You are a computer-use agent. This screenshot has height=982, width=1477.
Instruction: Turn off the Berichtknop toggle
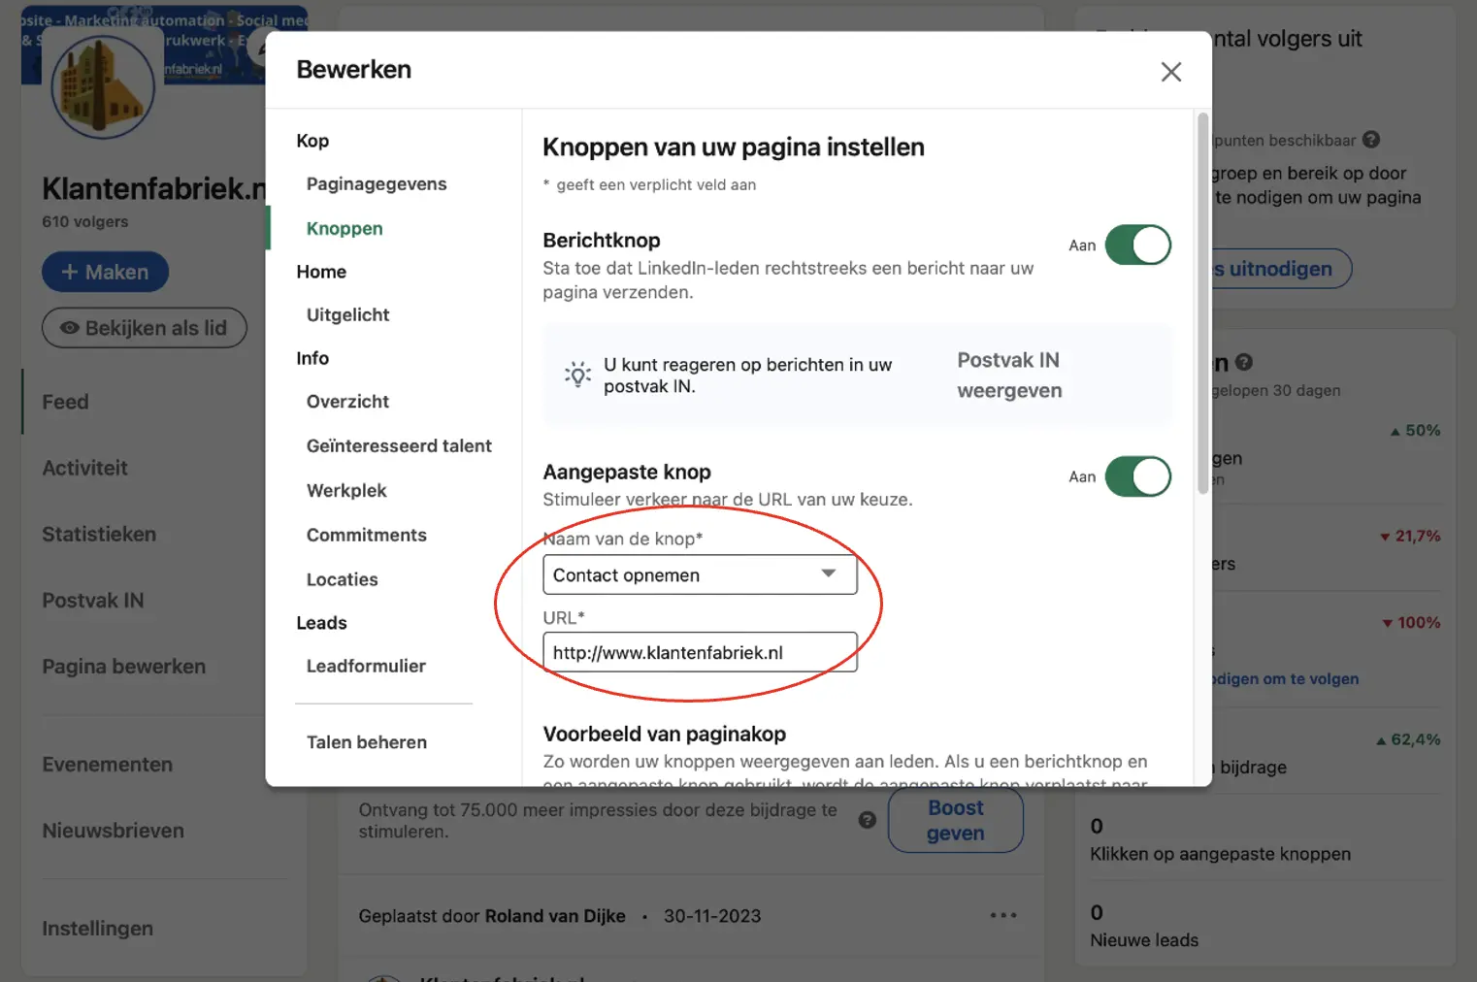click(x=1138, y=245)
